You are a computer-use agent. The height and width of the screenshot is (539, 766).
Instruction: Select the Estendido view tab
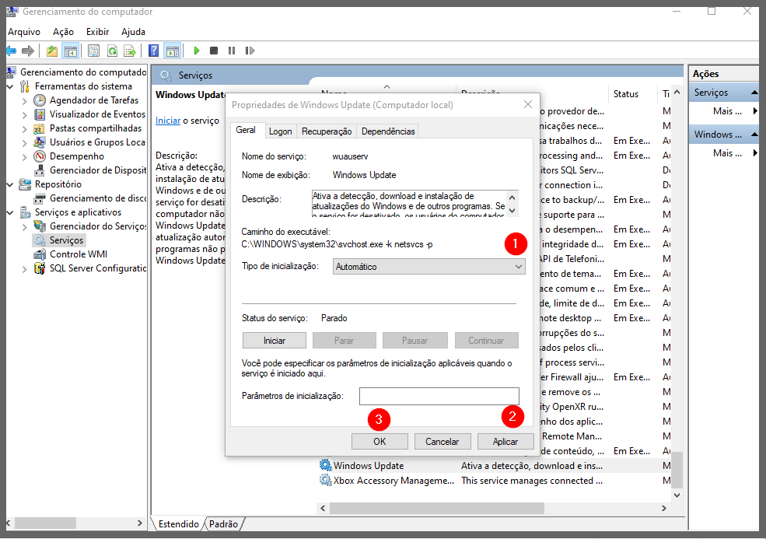tap(178, 524)
